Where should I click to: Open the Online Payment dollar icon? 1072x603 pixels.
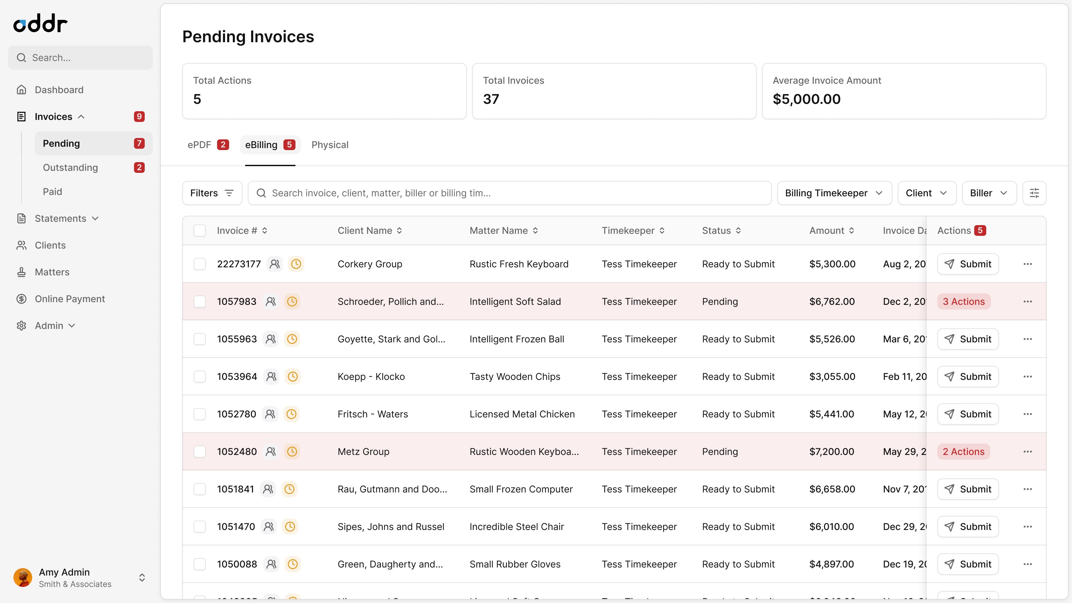click(22, 299)
